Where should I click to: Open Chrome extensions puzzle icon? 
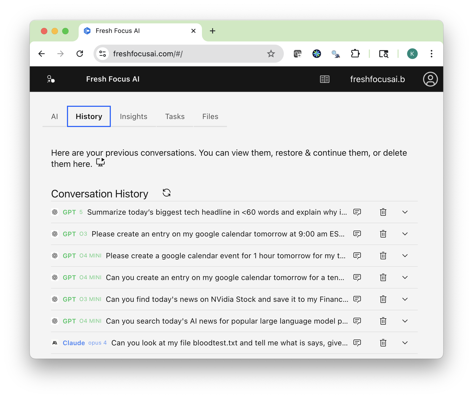355,54
